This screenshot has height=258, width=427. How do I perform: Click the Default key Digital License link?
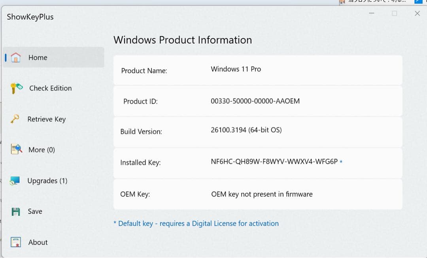[196, 223]
